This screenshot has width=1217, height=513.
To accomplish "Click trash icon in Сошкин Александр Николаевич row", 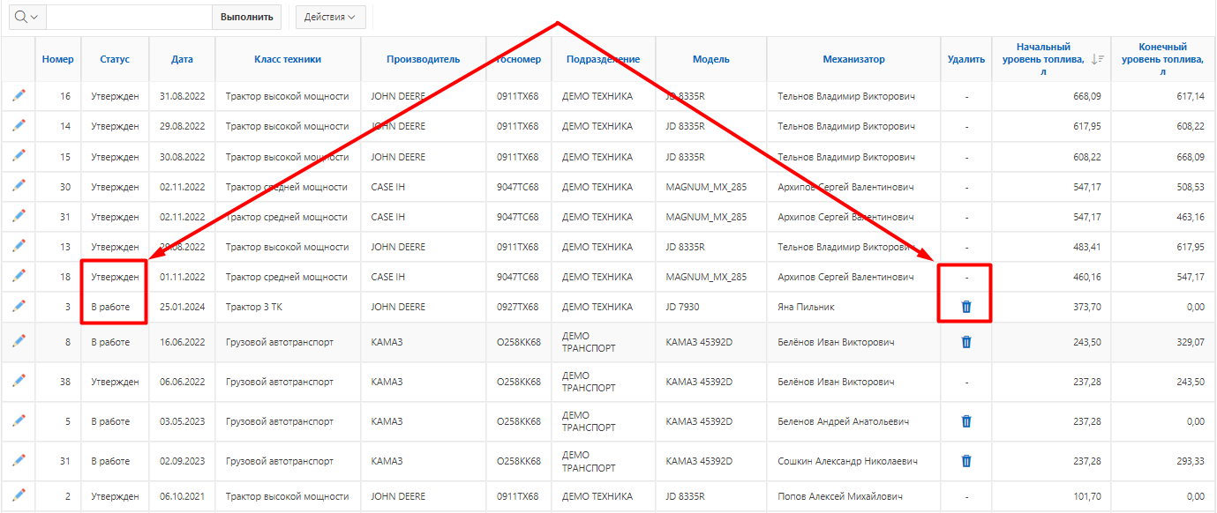I will point(965,461).
